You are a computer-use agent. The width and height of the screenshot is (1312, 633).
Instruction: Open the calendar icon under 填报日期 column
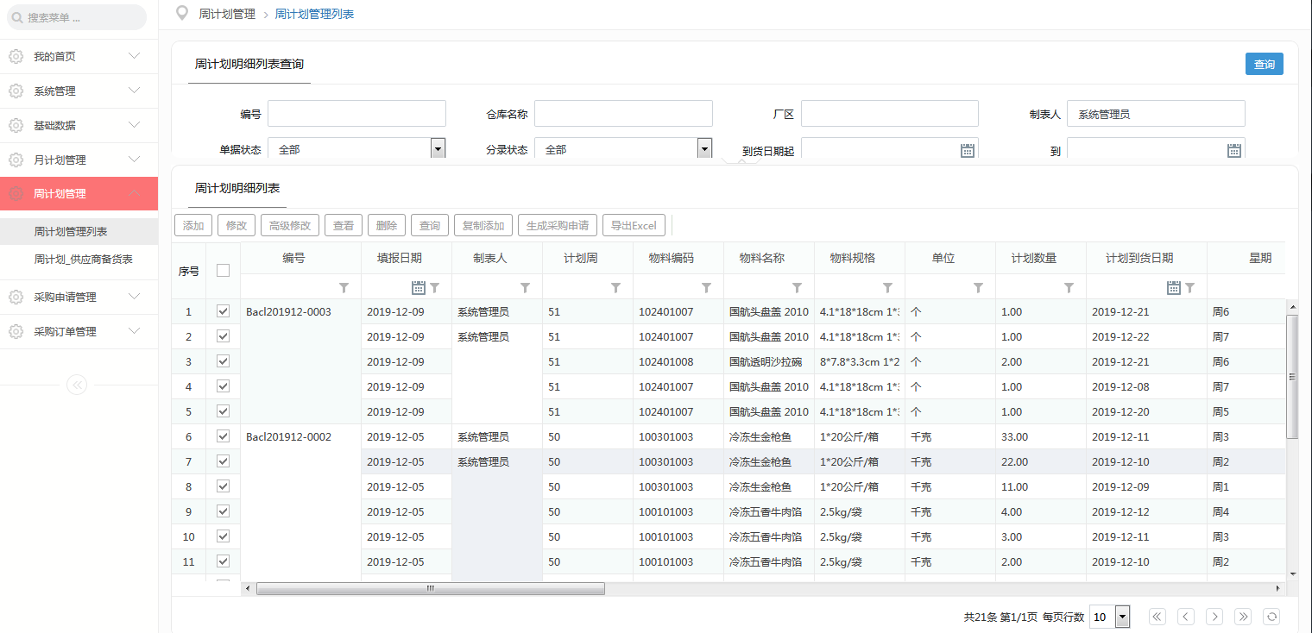click(x=419, y=287)
